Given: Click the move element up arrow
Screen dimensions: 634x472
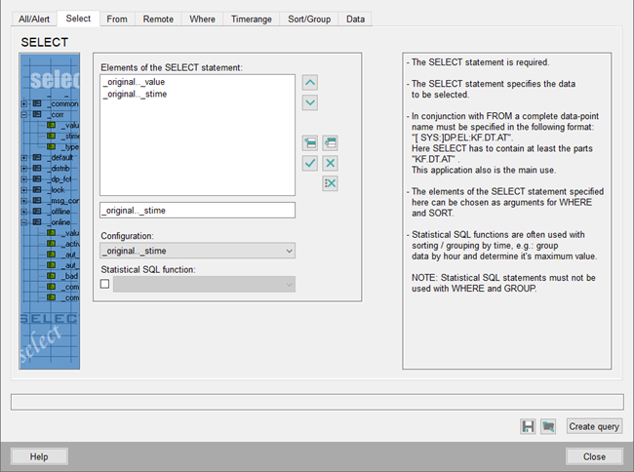Looking at the screenshot, I should pyautogui.click(x=310, y=83).
